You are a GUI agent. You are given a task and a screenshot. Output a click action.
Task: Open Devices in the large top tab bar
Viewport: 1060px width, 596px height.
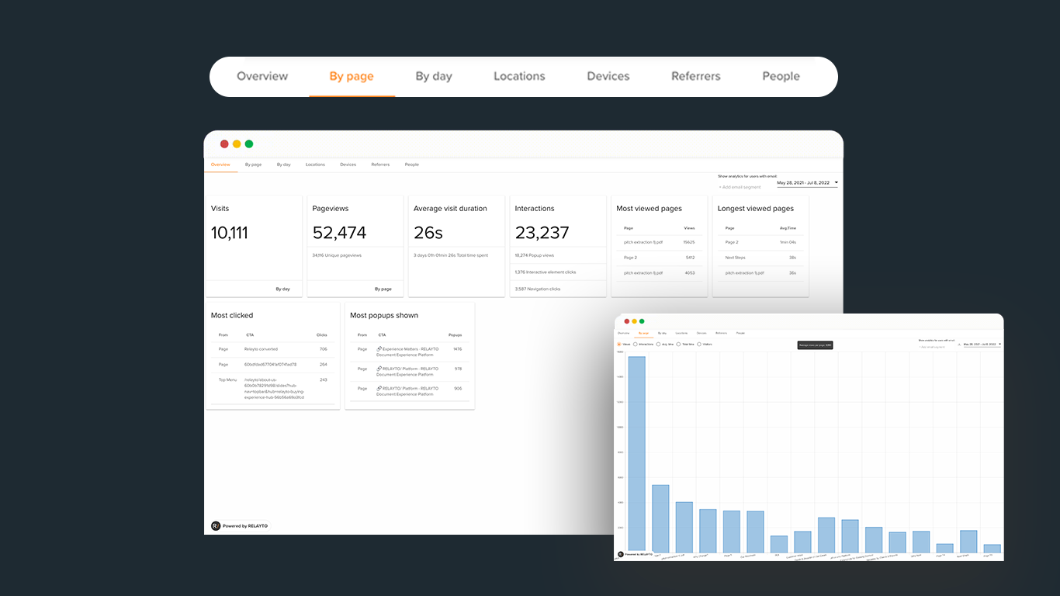(608, 76)
